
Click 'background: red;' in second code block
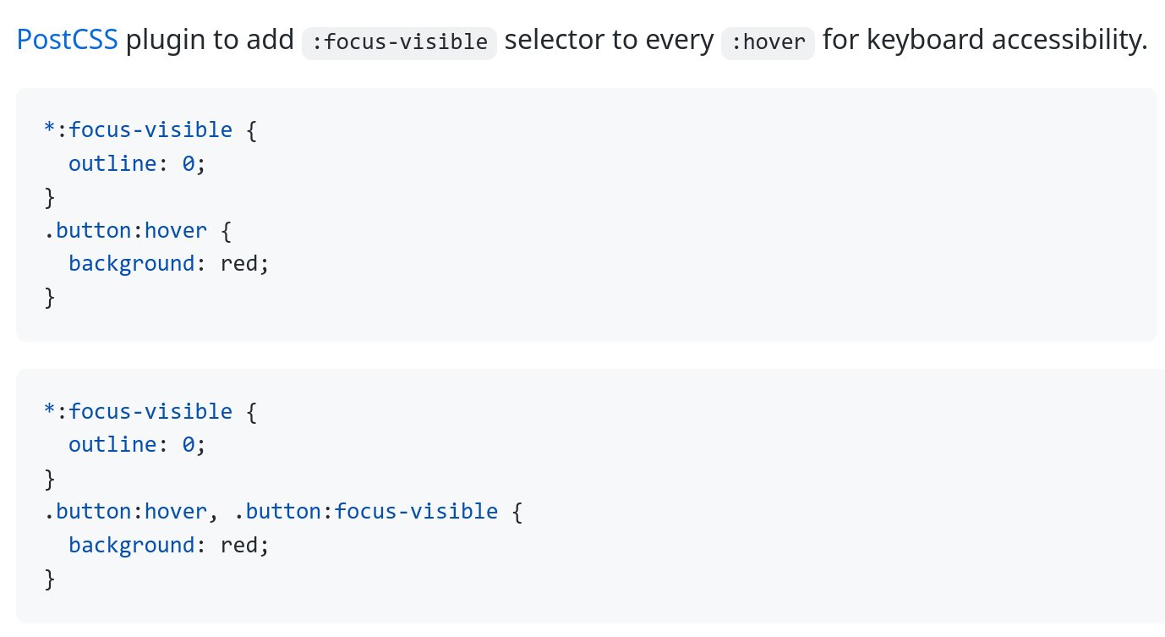[168, 545]
